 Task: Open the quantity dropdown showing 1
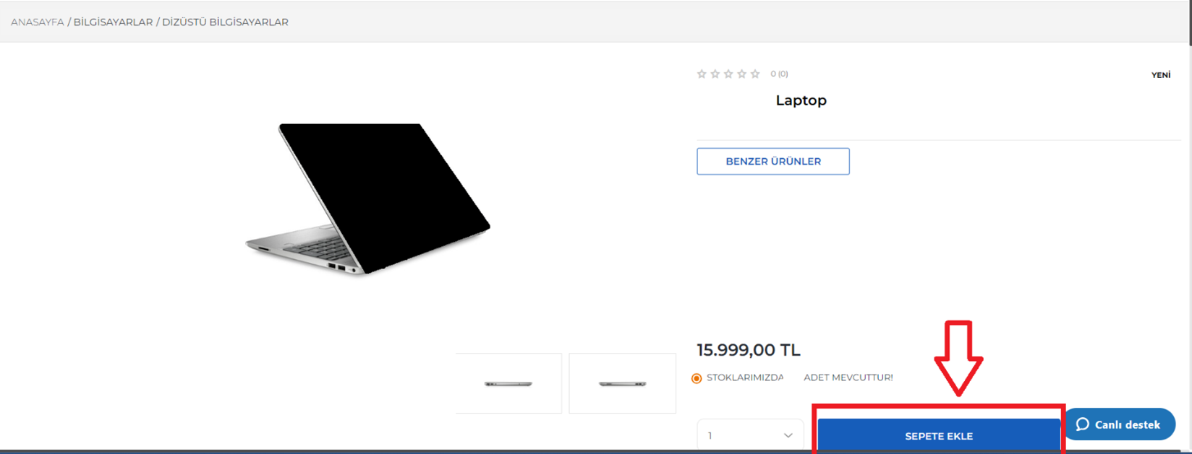click(x=750, y=435)
